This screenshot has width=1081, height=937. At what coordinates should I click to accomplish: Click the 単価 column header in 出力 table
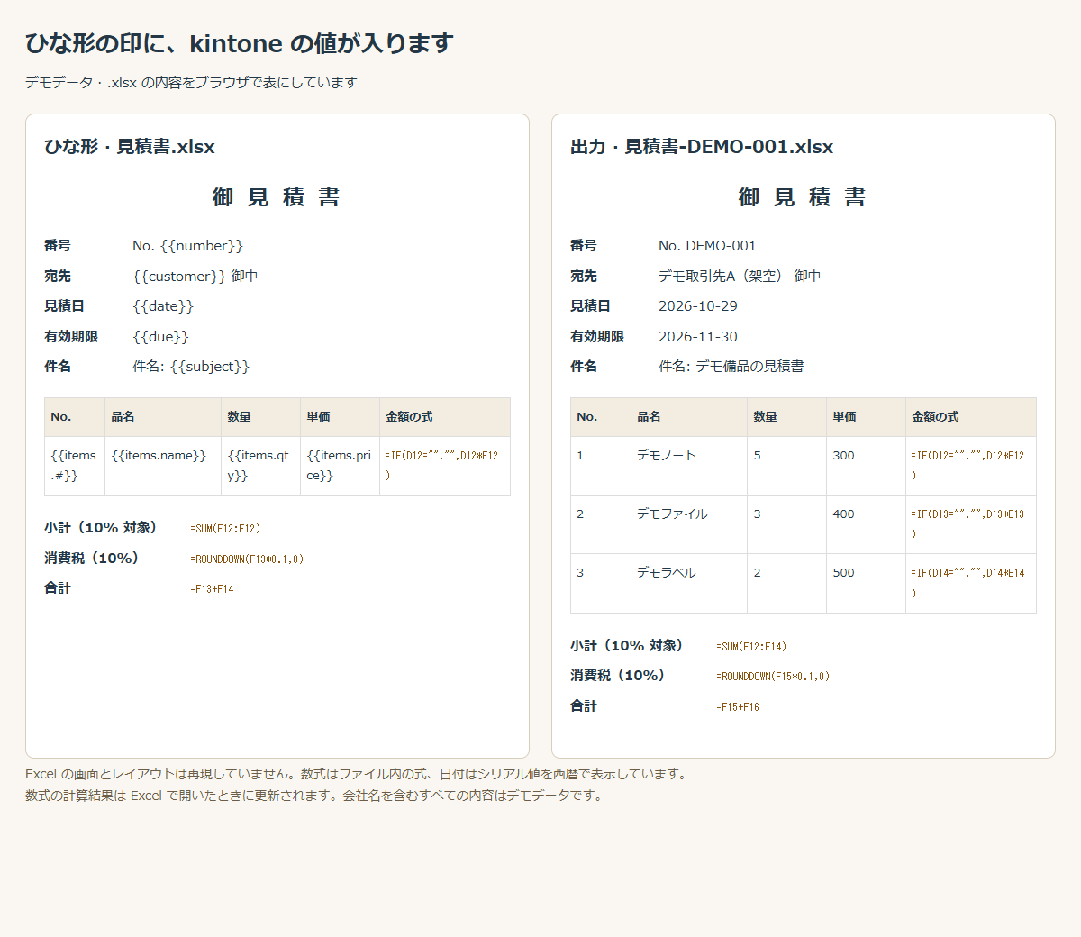(866, 417)
